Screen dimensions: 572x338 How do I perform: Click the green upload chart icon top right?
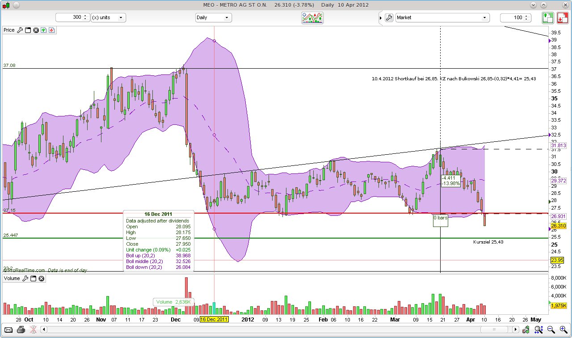click(x=548, y=17)
